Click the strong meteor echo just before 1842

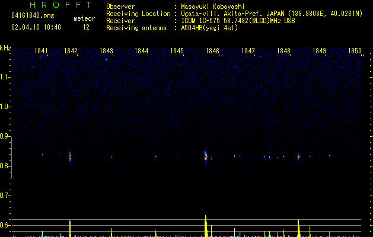coord(70,156)
